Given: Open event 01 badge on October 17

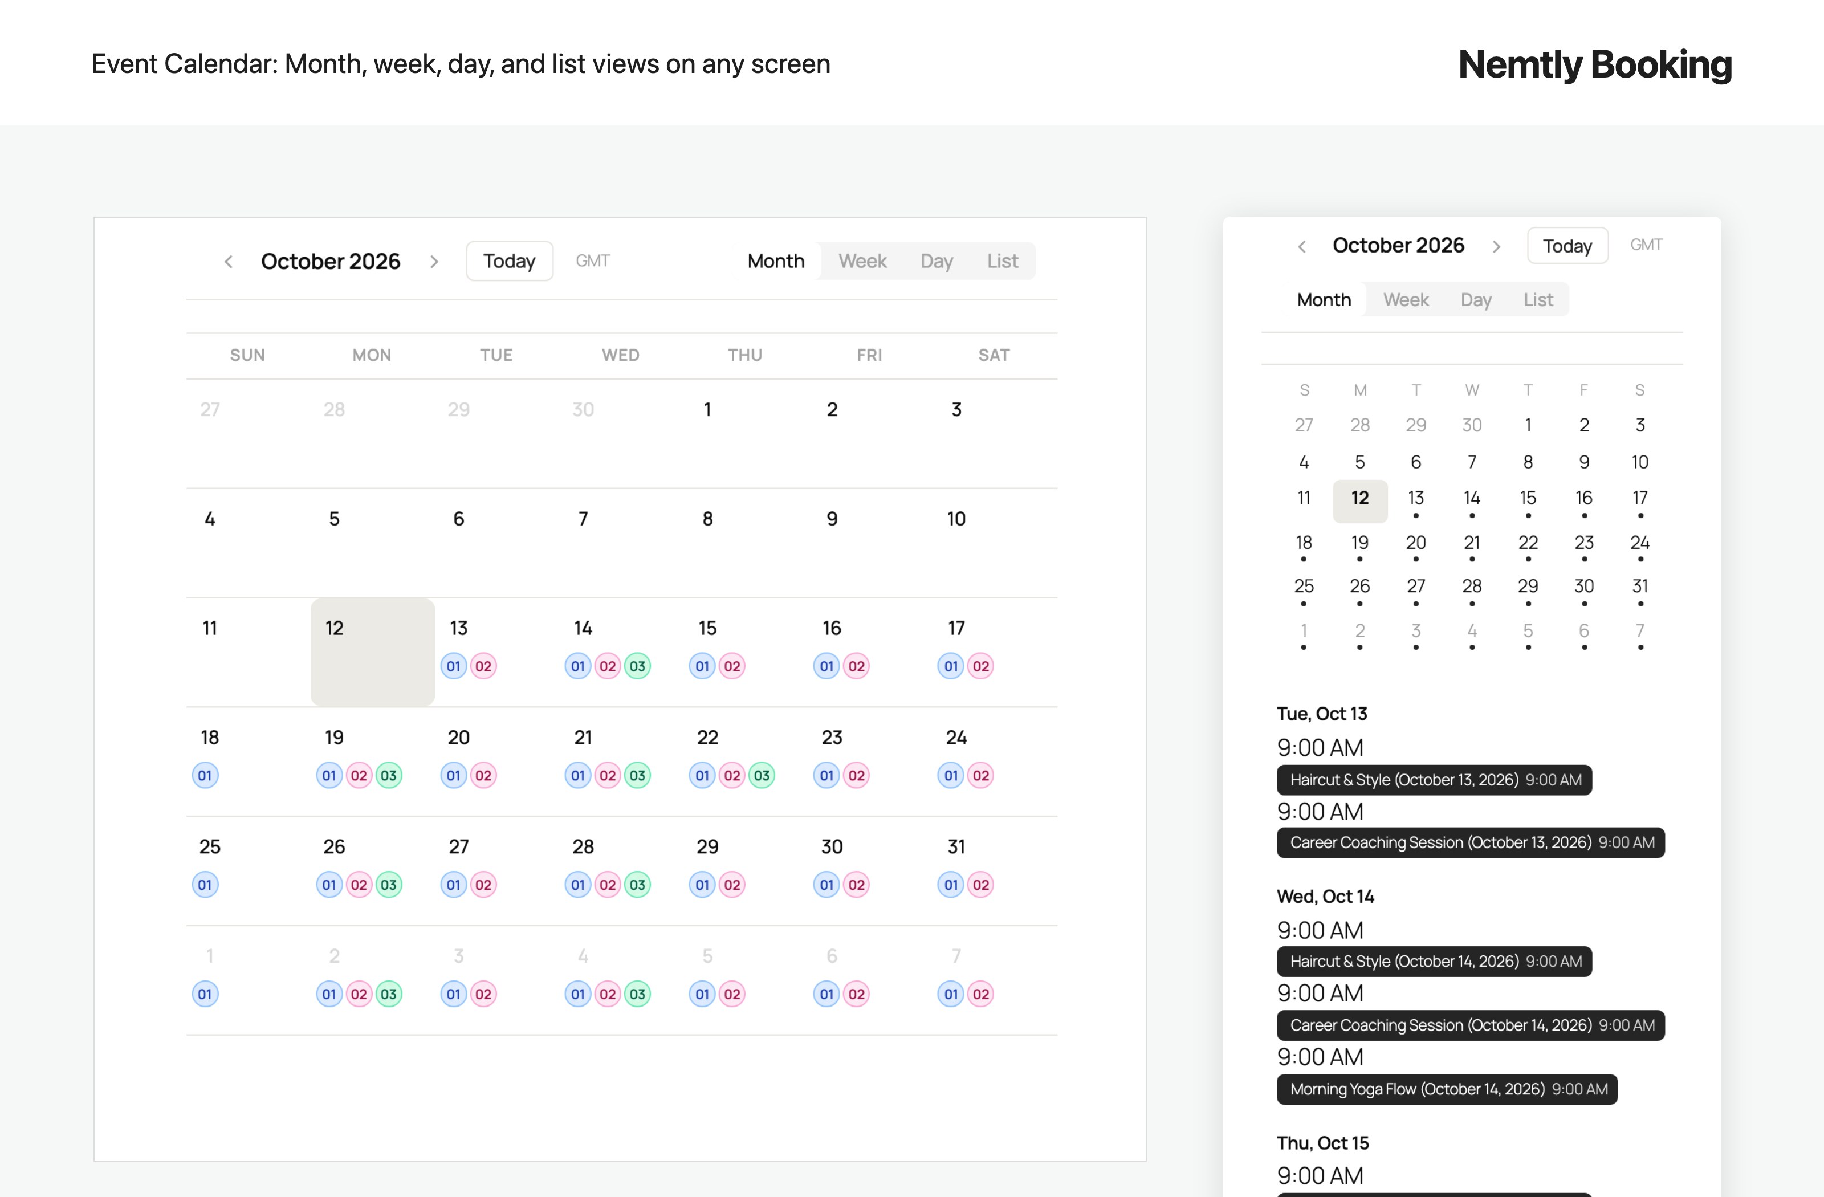Looking at the screenshot, I should pos(951,666).
